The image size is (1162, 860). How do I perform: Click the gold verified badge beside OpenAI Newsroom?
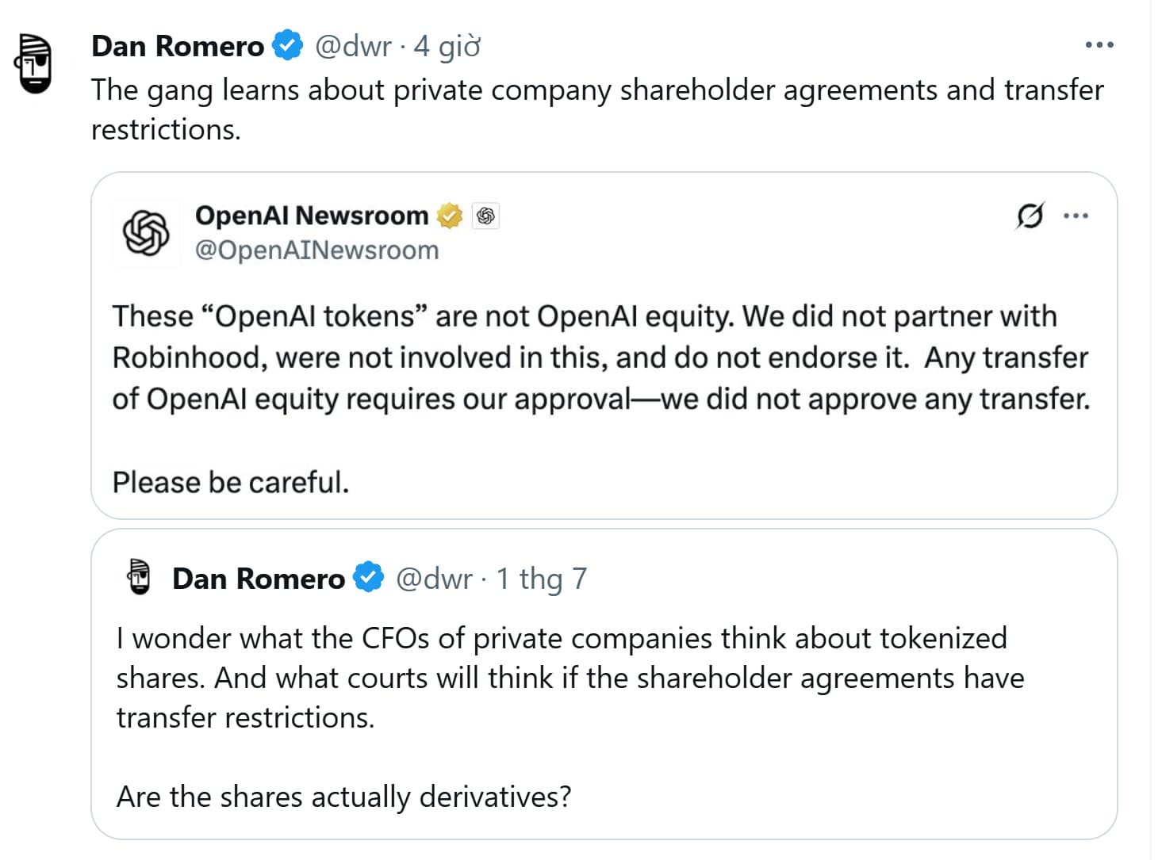click(450, 216)
